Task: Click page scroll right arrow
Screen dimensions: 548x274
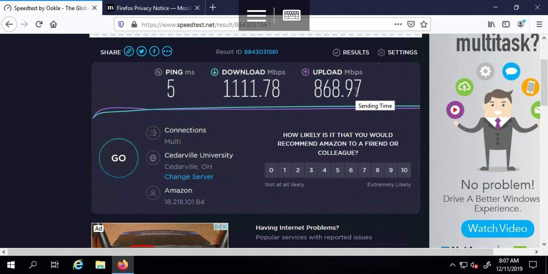Action: coord(536,252)
